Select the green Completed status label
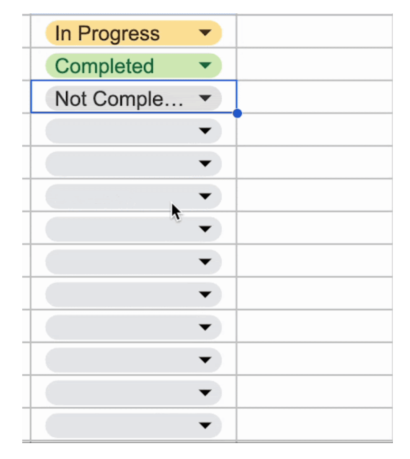This screenshot has height=459, width=410. [104, 66]
